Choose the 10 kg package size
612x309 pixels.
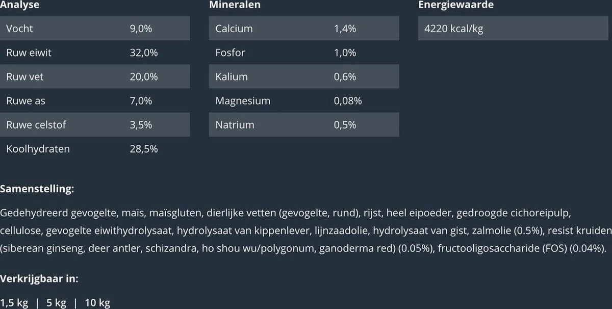click(97, 303)
